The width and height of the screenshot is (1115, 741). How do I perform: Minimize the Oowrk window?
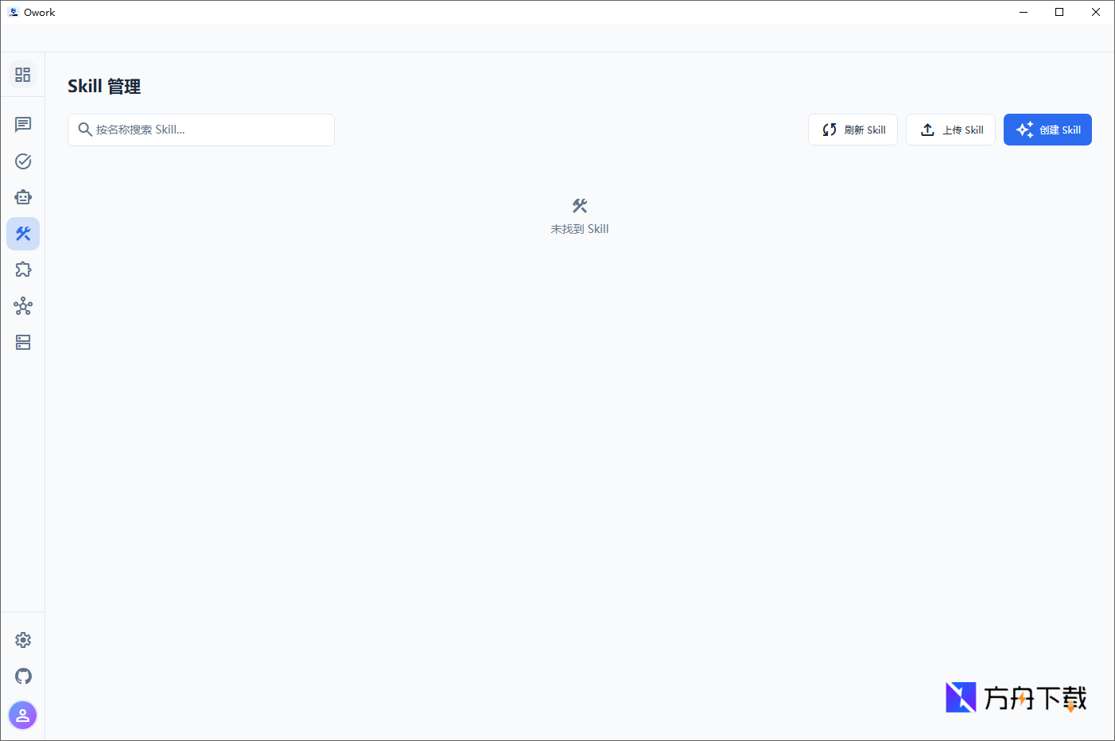coord(1024,12)
